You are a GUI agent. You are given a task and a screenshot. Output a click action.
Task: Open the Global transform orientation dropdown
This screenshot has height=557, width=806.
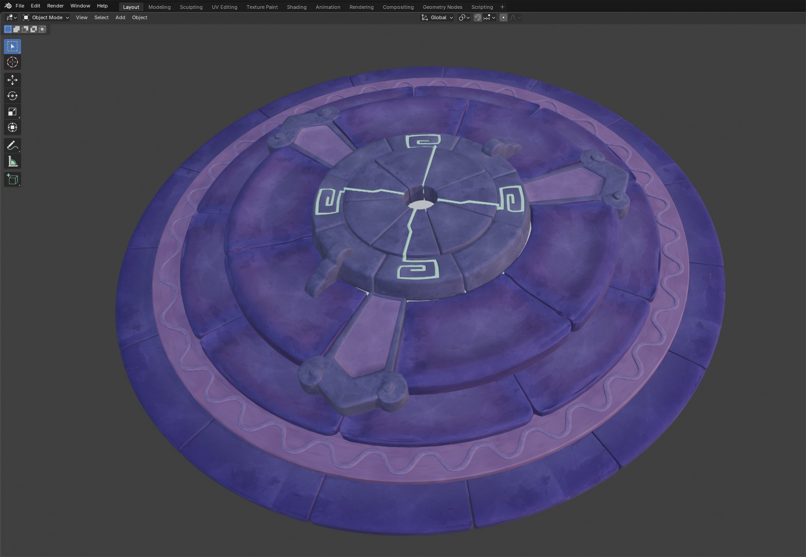tap(438, 18)
